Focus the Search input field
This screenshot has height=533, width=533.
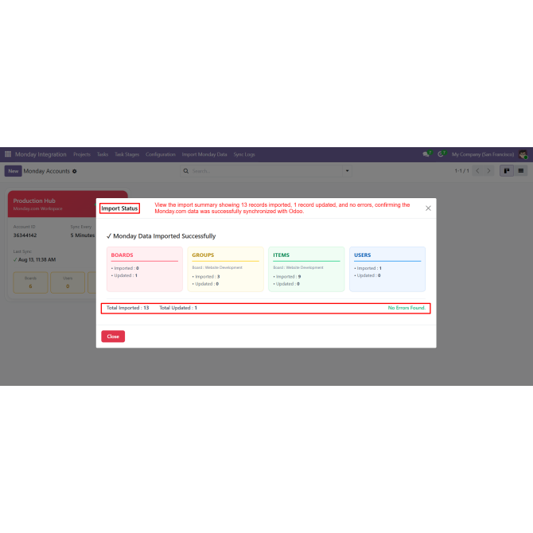coord(266,171)
